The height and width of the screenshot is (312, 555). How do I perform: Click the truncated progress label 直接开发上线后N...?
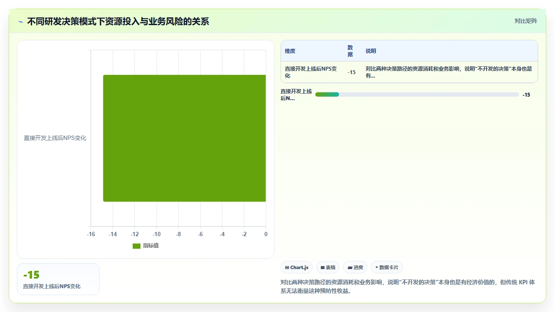click(x=296, y=94)
